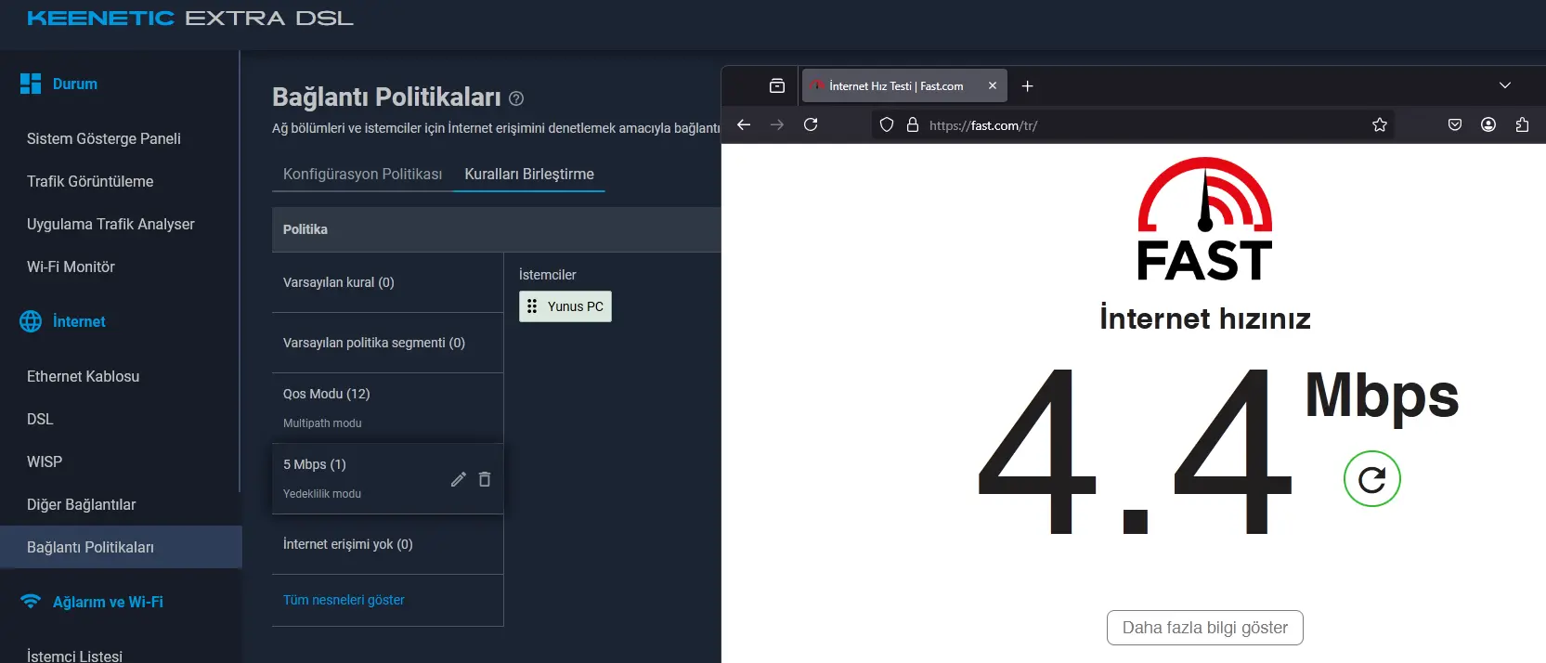Expand the list all tabs chevron

1505,85
